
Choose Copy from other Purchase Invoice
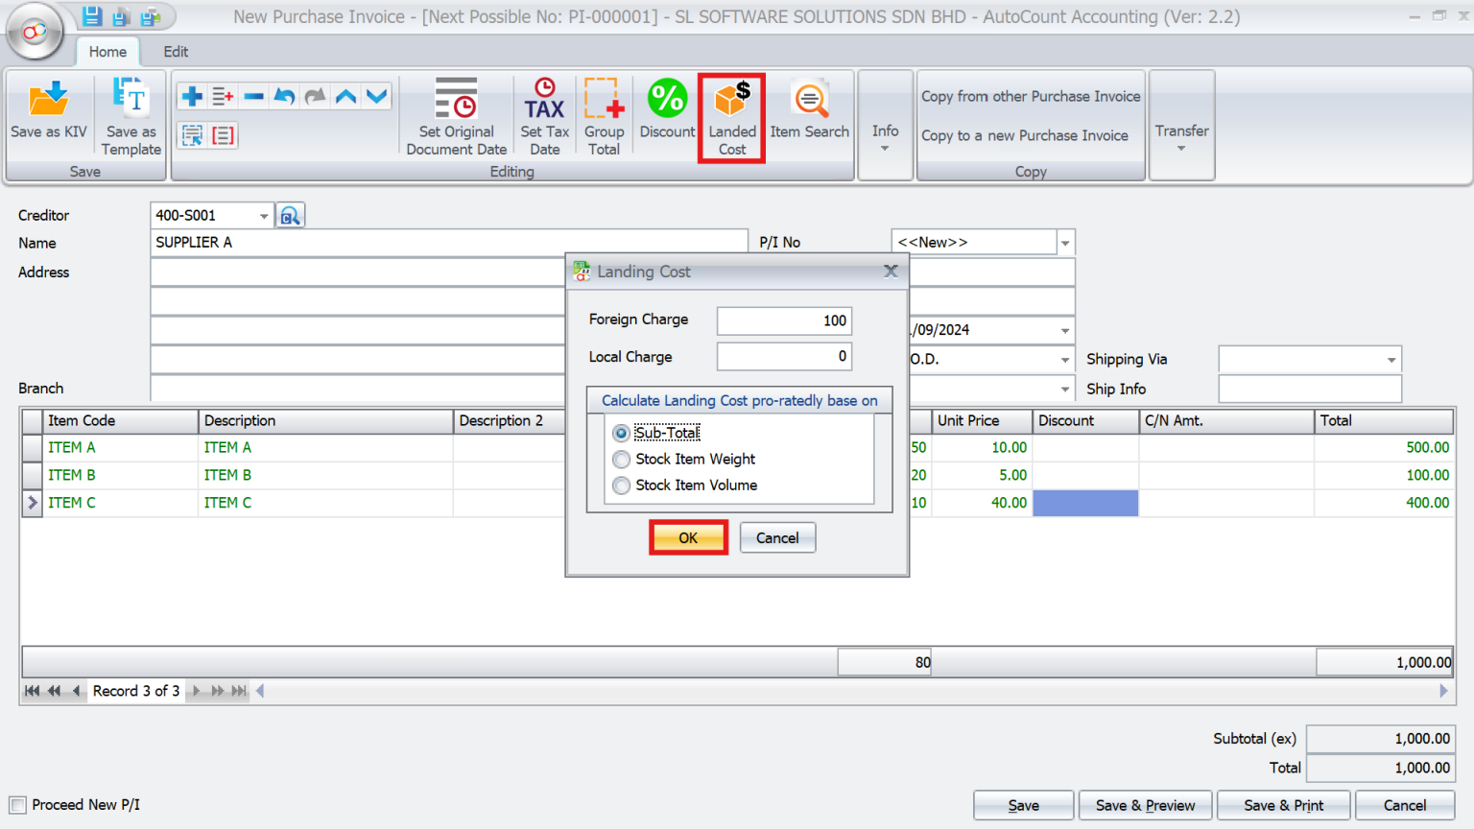[x=1031, y=96]
